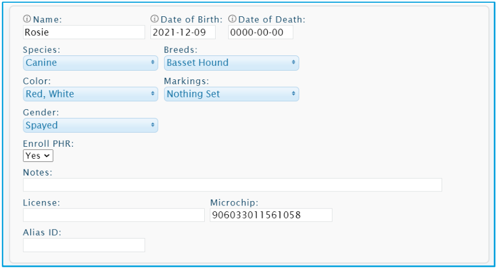Click the arrow stepper on Gender dropdown
Image resolution: width=497 pixels, height=269 pixels.
pyautogui.click(x=153, y=125)
